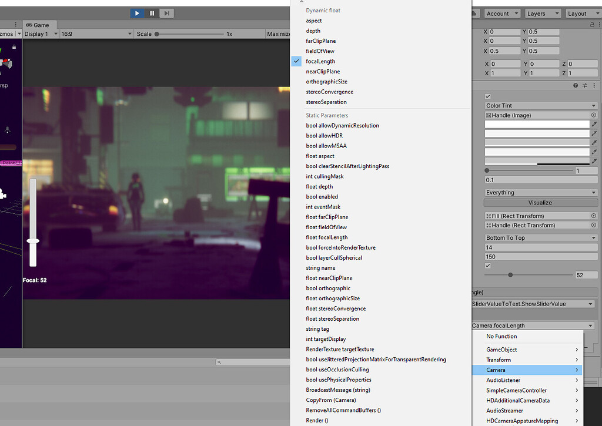Click the eyedropper next to the third color
Viewport: 602px width, 426px height.
coord(594,142)
